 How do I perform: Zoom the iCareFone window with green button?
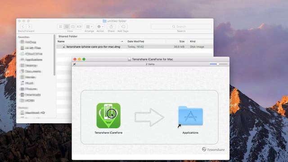(84, 59)
